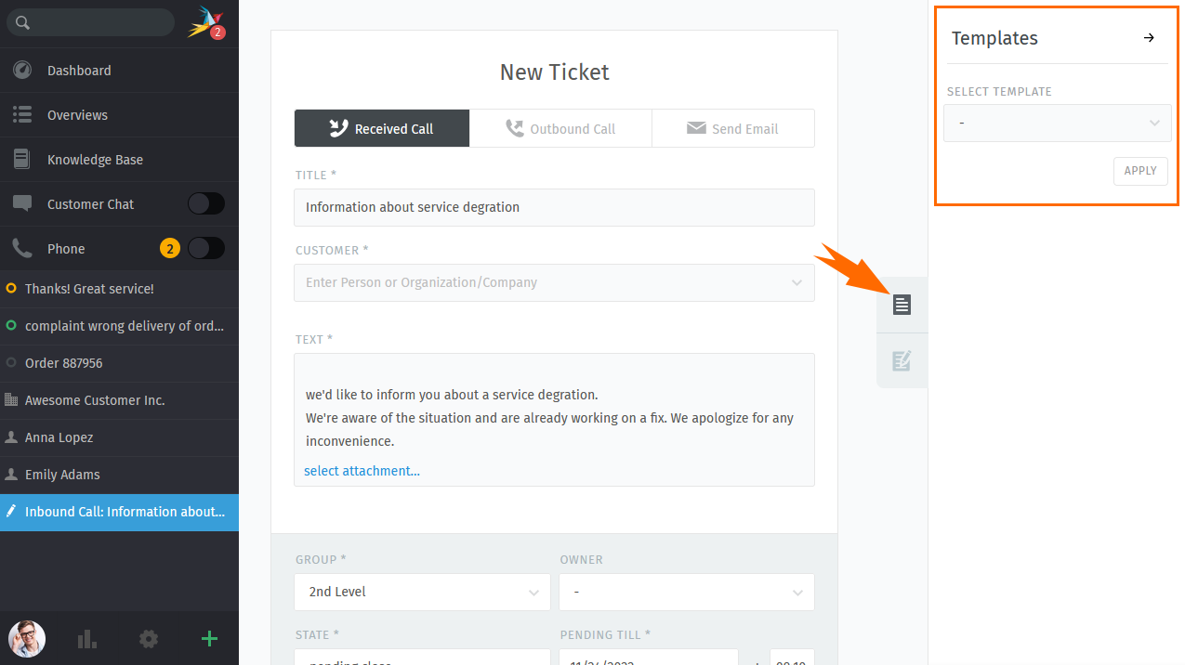This screenshot has width=1185, height=665.
Task: Click the Title input field
Action: click(554, 207)
